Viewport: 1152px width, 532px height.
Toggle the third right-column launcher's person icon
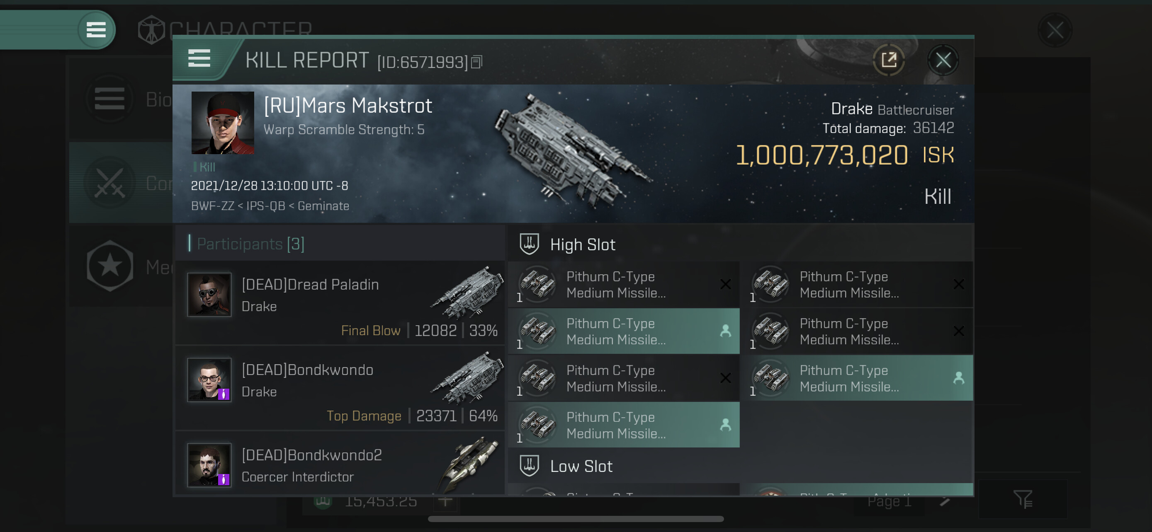958,378
